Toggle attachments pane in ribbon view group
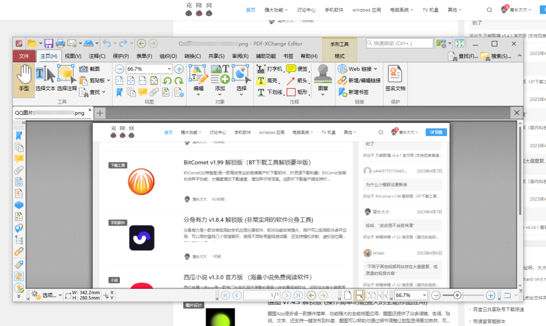Viewport: 546px width, 326px height. 154,92
